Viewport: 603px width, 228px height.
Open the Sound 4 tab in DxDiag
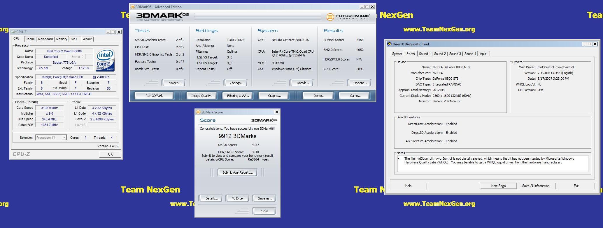(x=470, y=54)
